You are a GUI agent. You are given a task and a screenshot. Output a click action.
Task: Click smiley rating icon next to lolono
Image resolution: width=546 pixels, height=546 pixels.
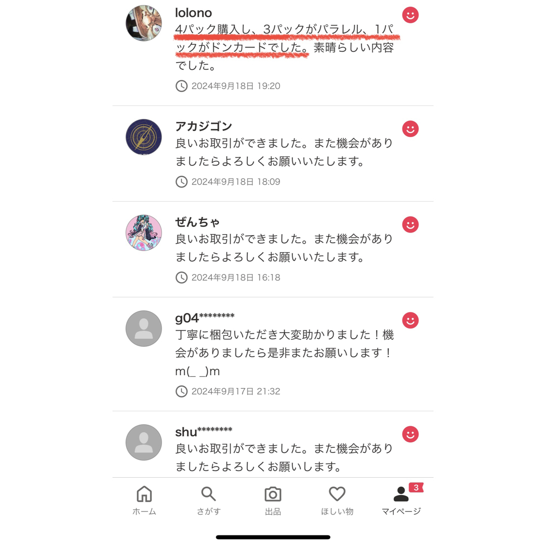411,15
